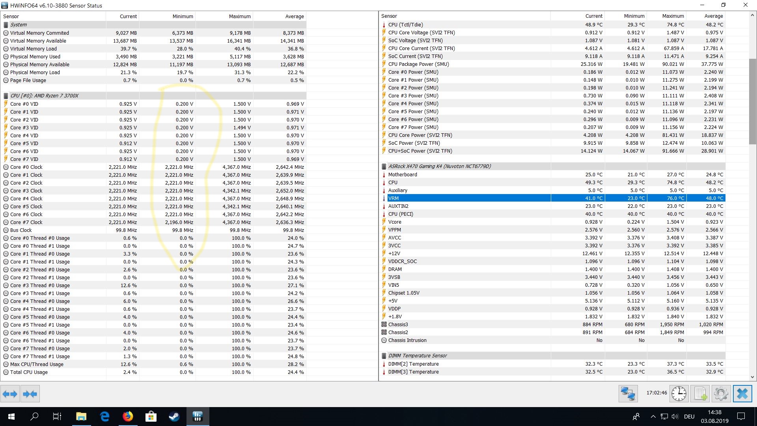757x426 pixels.
Task: Select the Vcore sensor row
Action: (x=395, y=222)
